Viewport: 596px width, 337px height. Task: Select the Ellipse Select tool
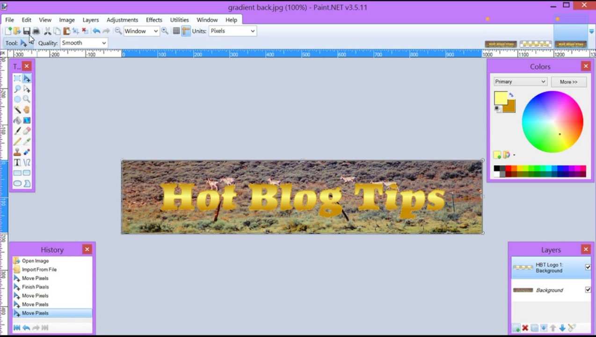(x=17, y=99)
